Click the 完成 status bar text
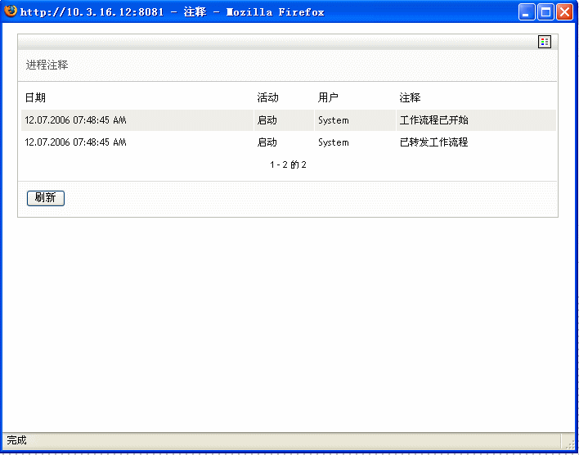The width and height of the screenshot is (579, 455). [x=16, y=440]
